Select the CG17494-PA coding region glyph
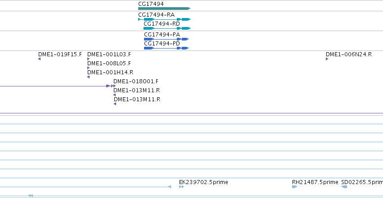The height and width of the screenshot is (198, 383). (x=167, y=39)
